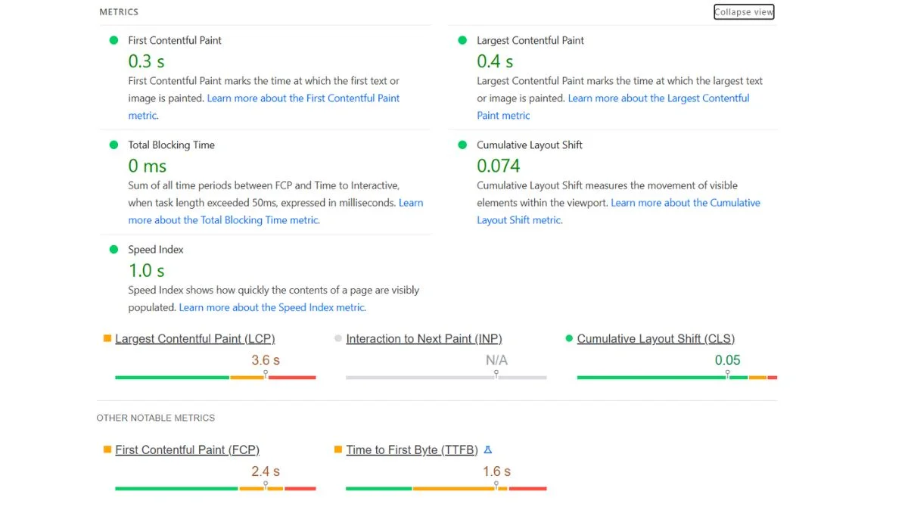The width and height of the screenshot is (908, 507).
Task: Click the Speed Index metric title
Action: coord(156,250)
